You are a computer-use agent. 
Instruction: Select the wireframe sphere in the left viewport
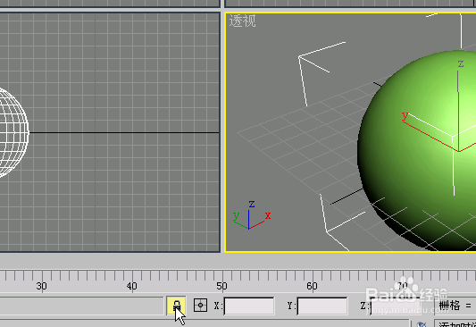click(13, 133)
